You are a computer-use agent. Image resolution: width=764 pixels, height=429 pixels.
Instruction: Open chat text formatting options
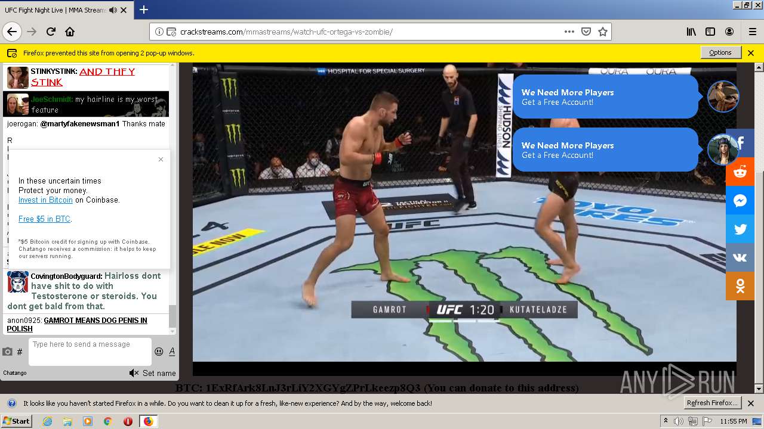pos(172,352)
